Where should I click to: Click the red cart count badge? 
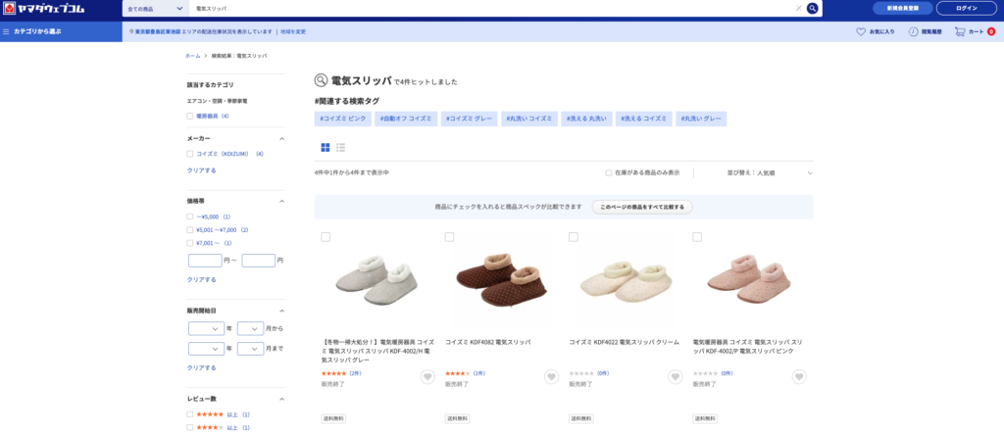coord(991,31)
